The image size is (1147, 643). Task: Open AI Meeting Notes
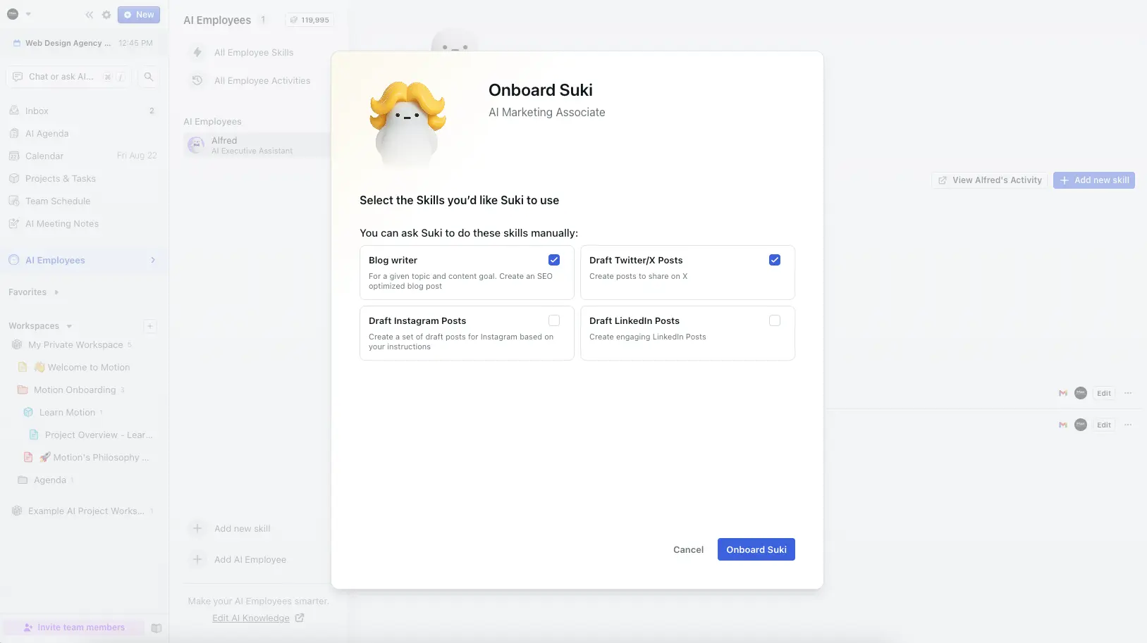click(x=62, y=223)
